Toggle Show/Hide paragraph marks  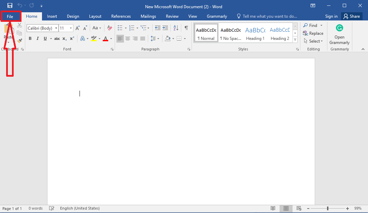[186, 28]
